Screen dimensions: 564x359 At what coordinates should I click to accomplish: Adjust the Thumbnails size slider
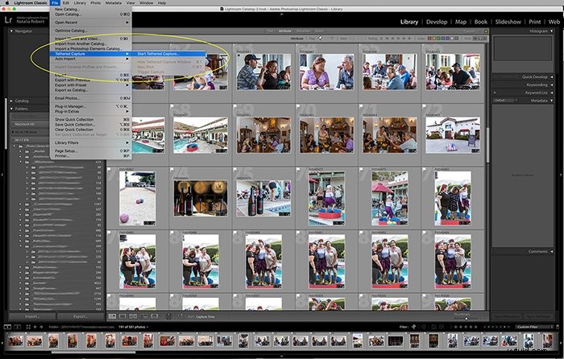tap(467, 318)
